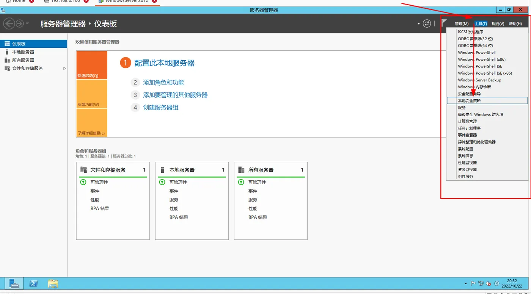
Task: Open 组件服务
Action: pos(487,176)
